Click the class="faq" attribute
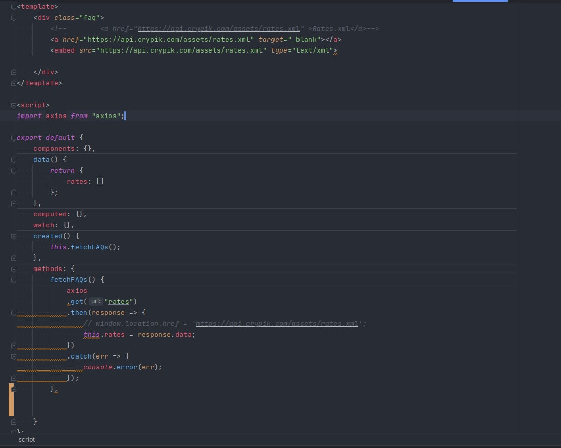This screenshot has width=561, height=448. [77, 18]
